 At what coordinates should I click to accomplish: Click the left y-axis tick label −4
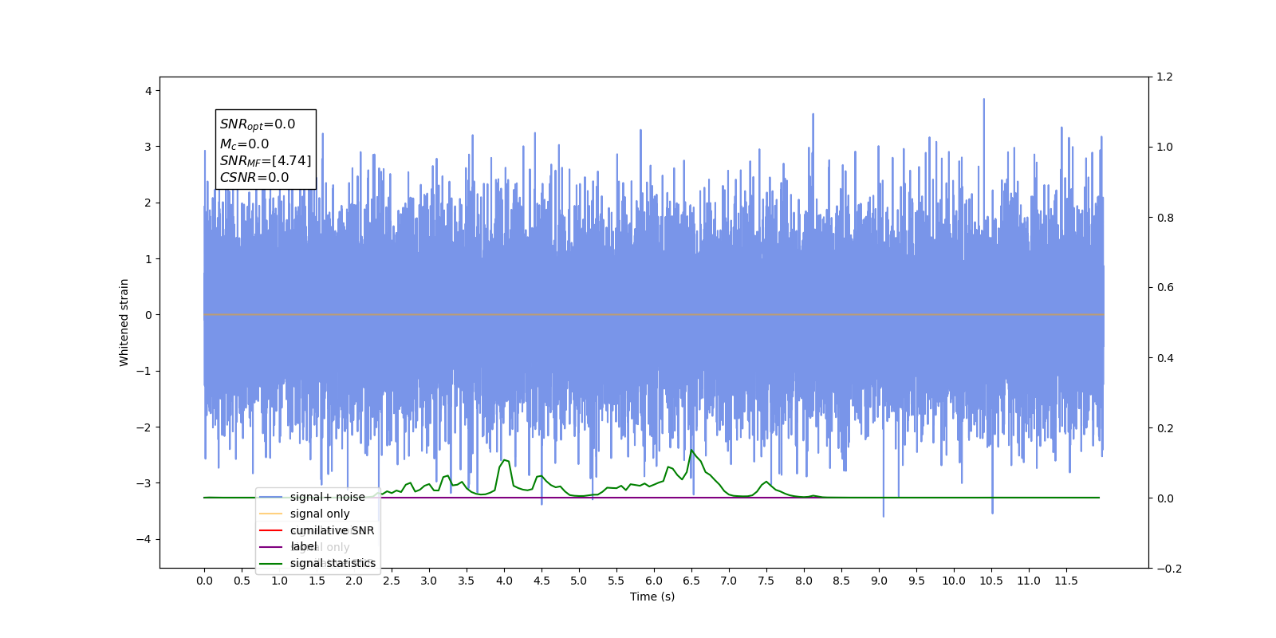[x=144, y=539]
